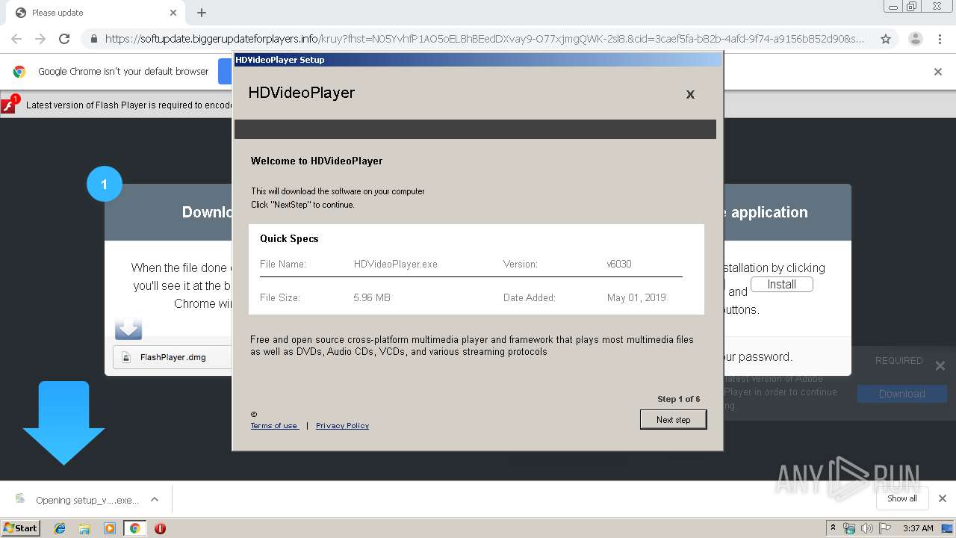Reload the page in Chrome
The width and height of the screenshot is (956, 538).
[x=64, y=39]
